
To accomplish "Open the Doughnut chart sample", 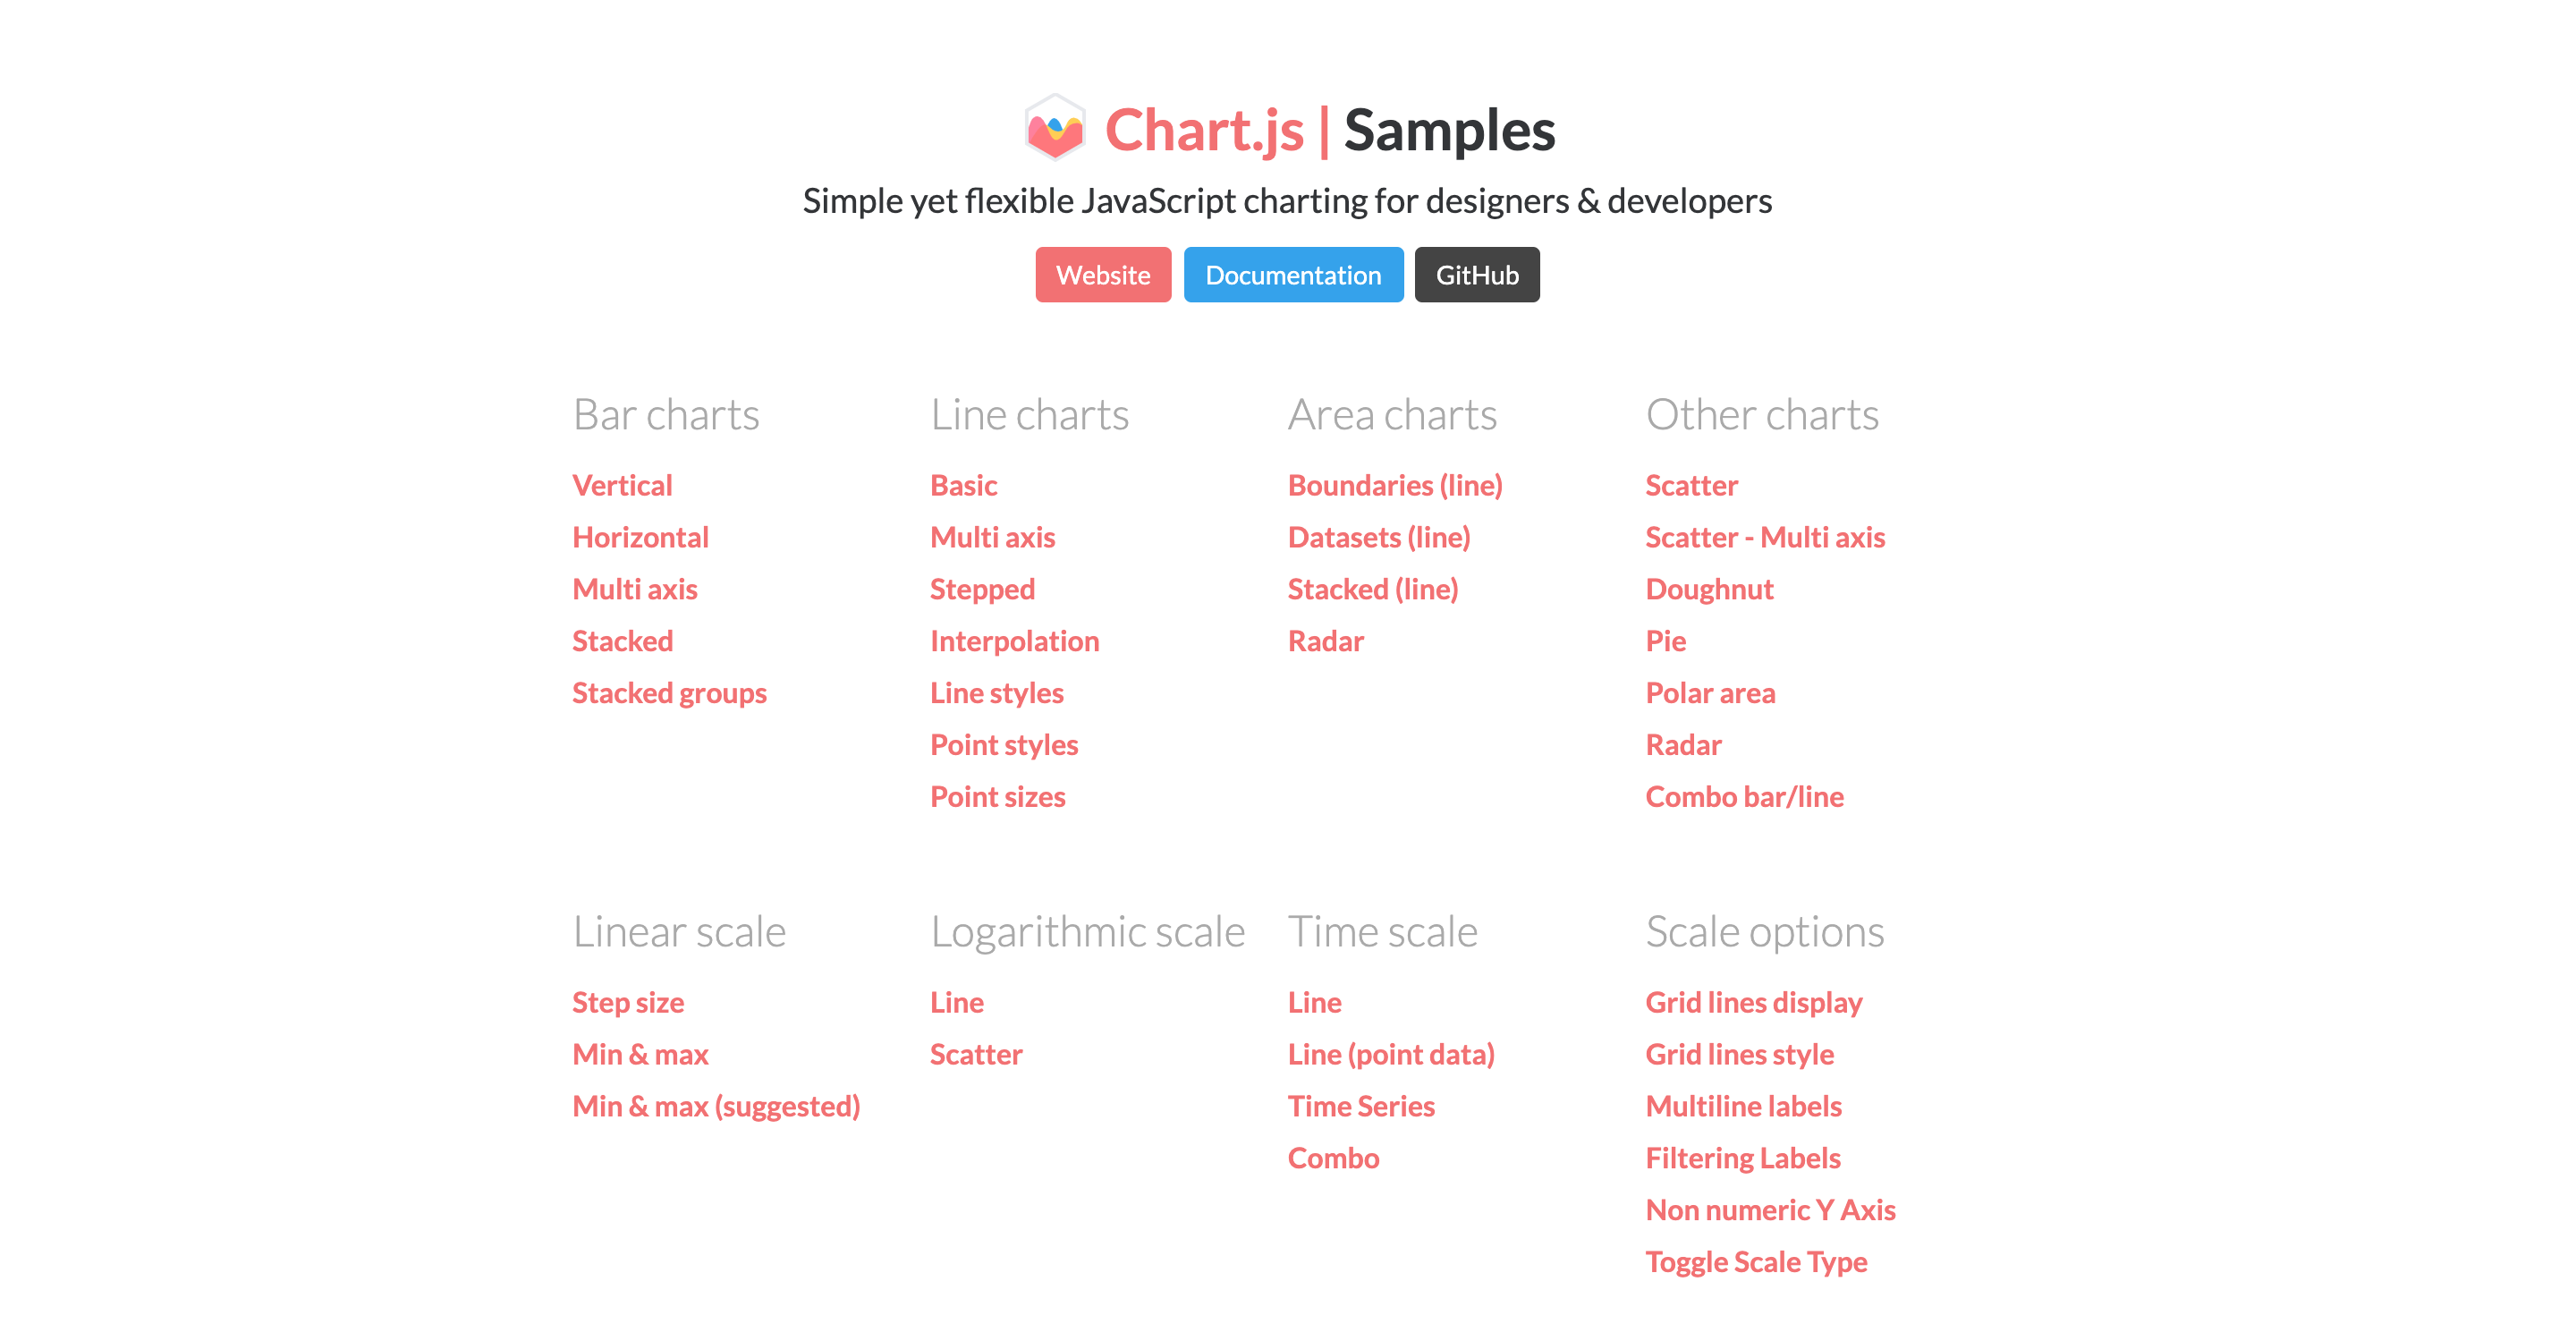I will 1709,589.
